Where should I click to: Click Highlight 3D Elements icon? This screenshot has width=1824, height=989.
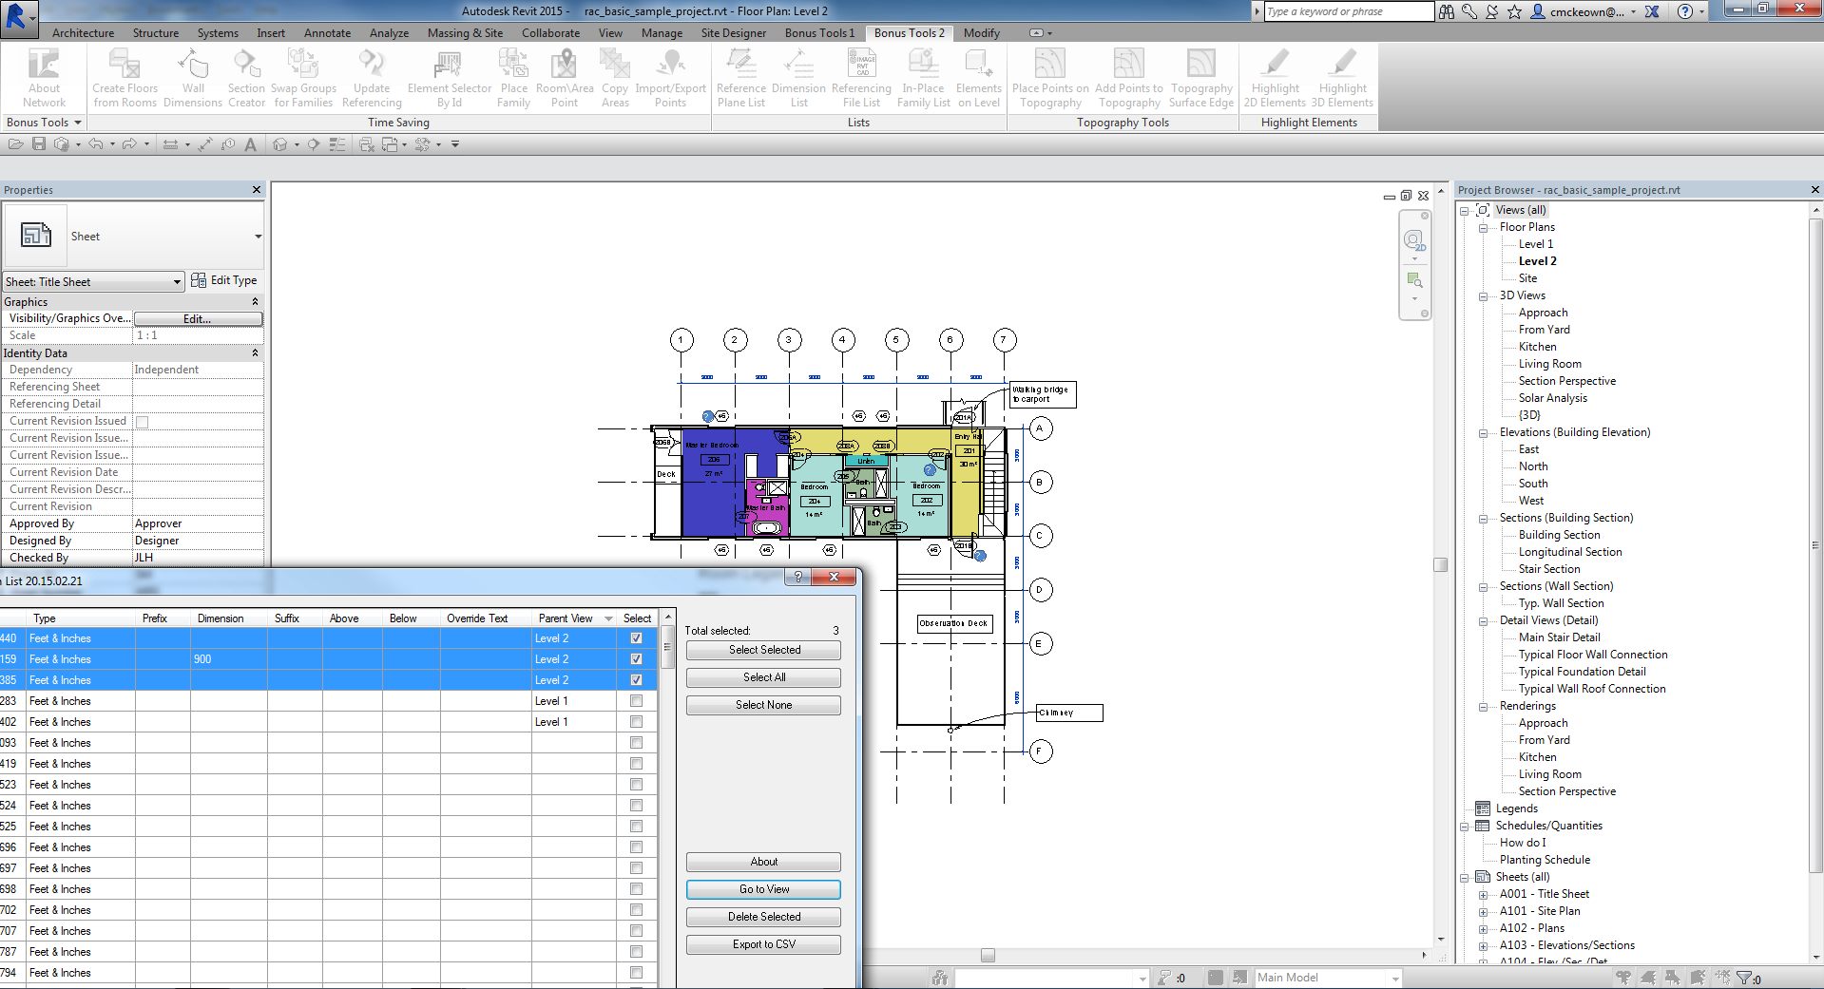1342,65
